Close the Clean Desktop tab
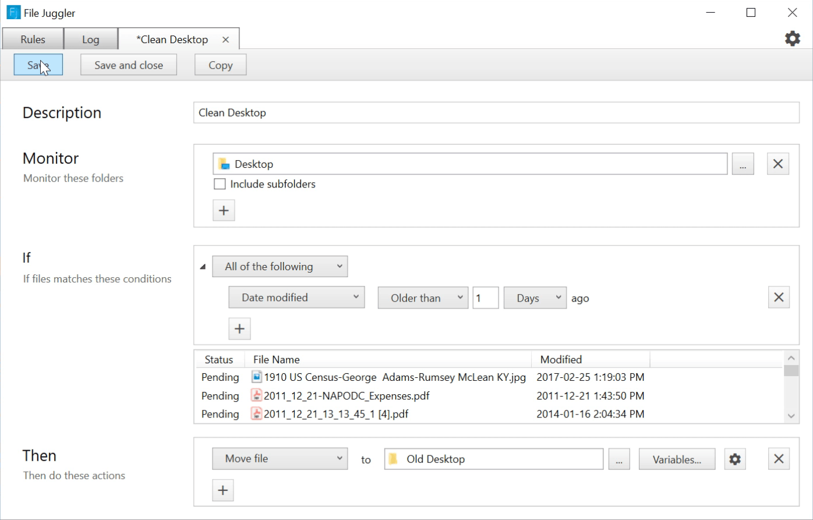This screenshot has height=520, width=813. [226, 40]
